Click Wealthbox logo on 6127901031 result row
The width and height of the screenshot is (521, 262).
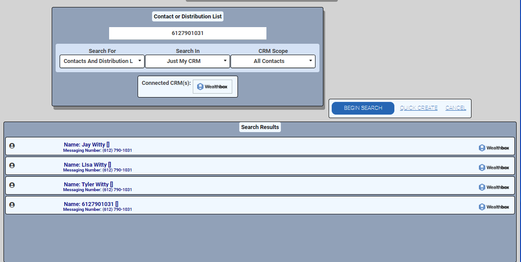pos(494,207)
